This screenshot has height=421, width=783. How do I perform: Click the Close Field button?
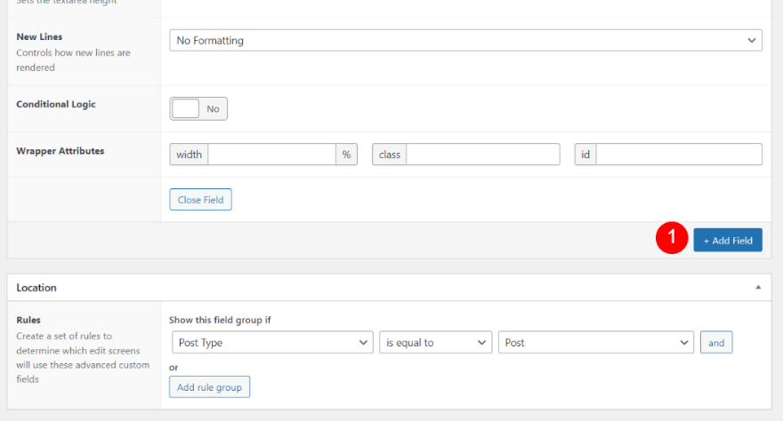point(200,199)
